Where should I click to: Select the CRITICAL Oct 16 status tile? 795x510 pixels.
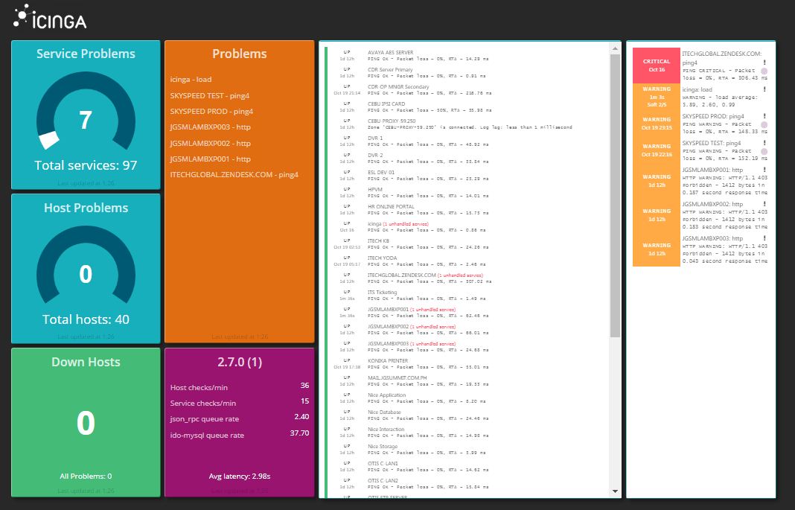656,64
